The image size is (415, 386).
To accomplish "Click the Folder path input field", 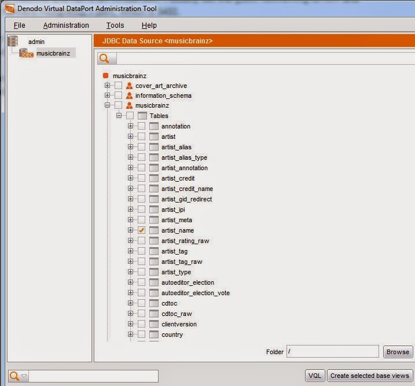I will coord(333,352).
